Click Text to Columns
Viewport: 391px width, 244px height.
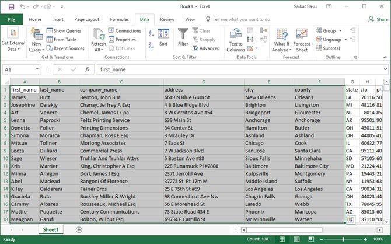[236, 40]
